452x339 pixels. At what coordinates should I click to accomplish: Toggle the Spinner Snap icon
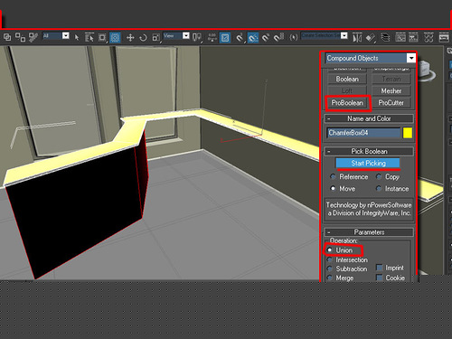(278, 37)
